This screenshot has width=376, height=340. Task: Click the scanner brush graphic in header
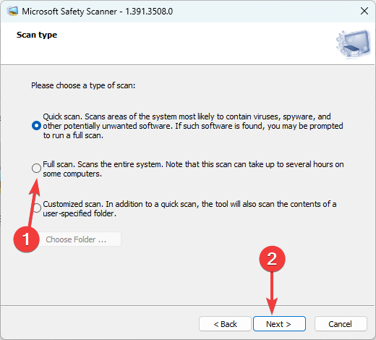point(353,43)
